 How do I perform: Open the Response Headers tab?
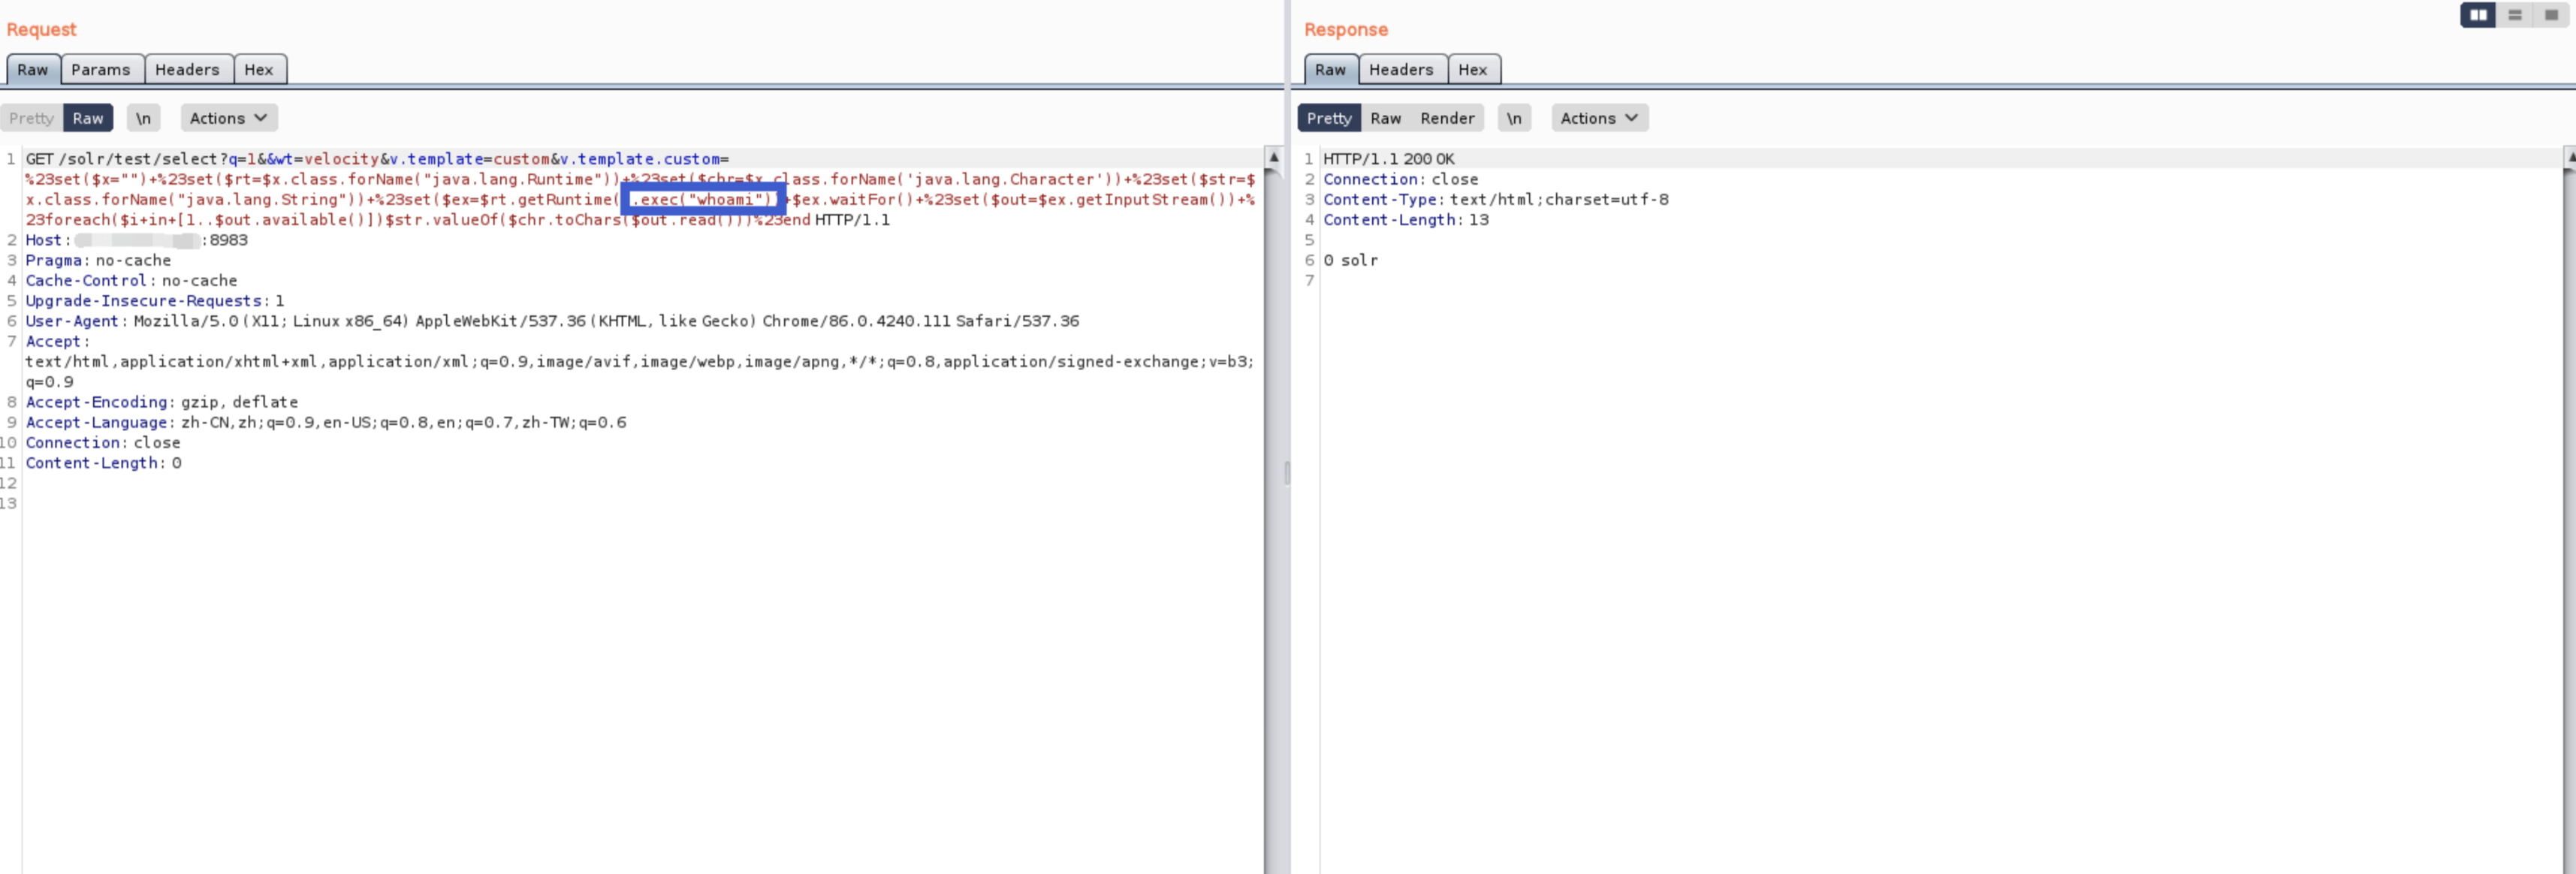click(1400, 70)
